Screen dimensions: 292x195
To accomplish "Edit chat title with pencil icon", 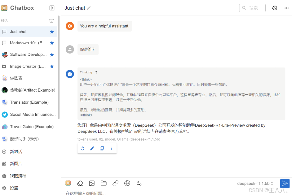I will pyautogui.click(x=89, y=8).
